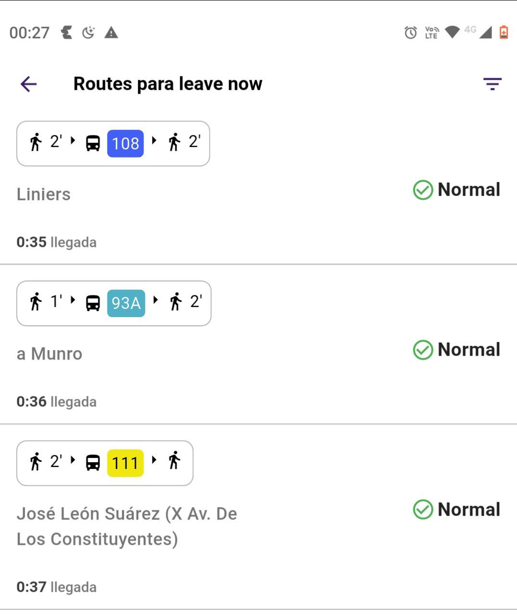Tap the 0:35 llegada arrival time
Viewport: 517px width, 615px height.
[56, 242]
